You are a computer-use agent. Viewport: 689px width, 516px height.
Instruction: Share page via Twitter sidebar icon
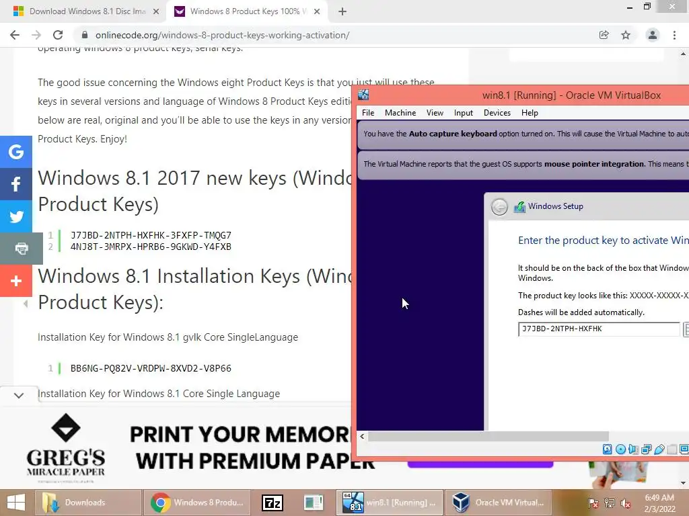[16, 216]
